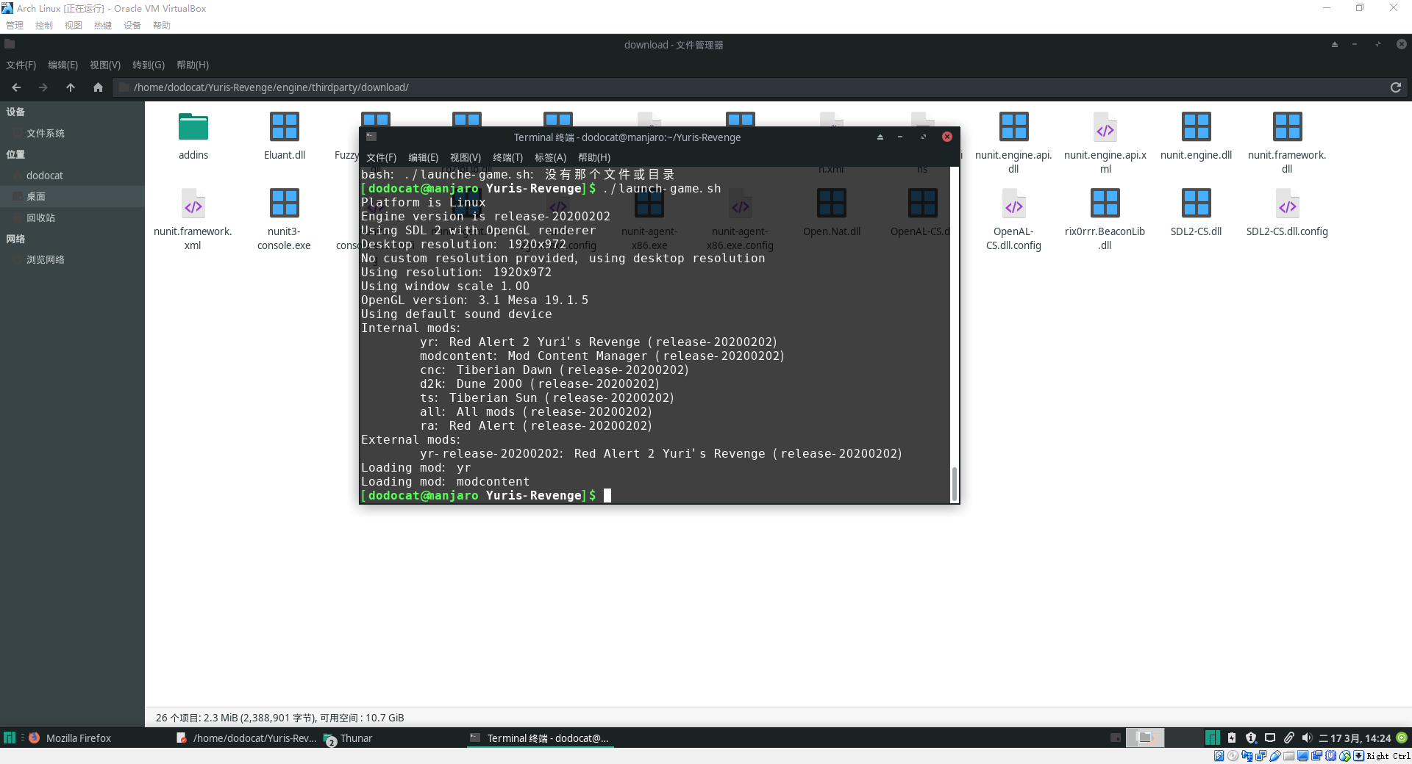Select the nunit-agent-x86.exe file icon
This screenshot has width=1412, height=764.
pyautogui.click(x=648, y=203)
